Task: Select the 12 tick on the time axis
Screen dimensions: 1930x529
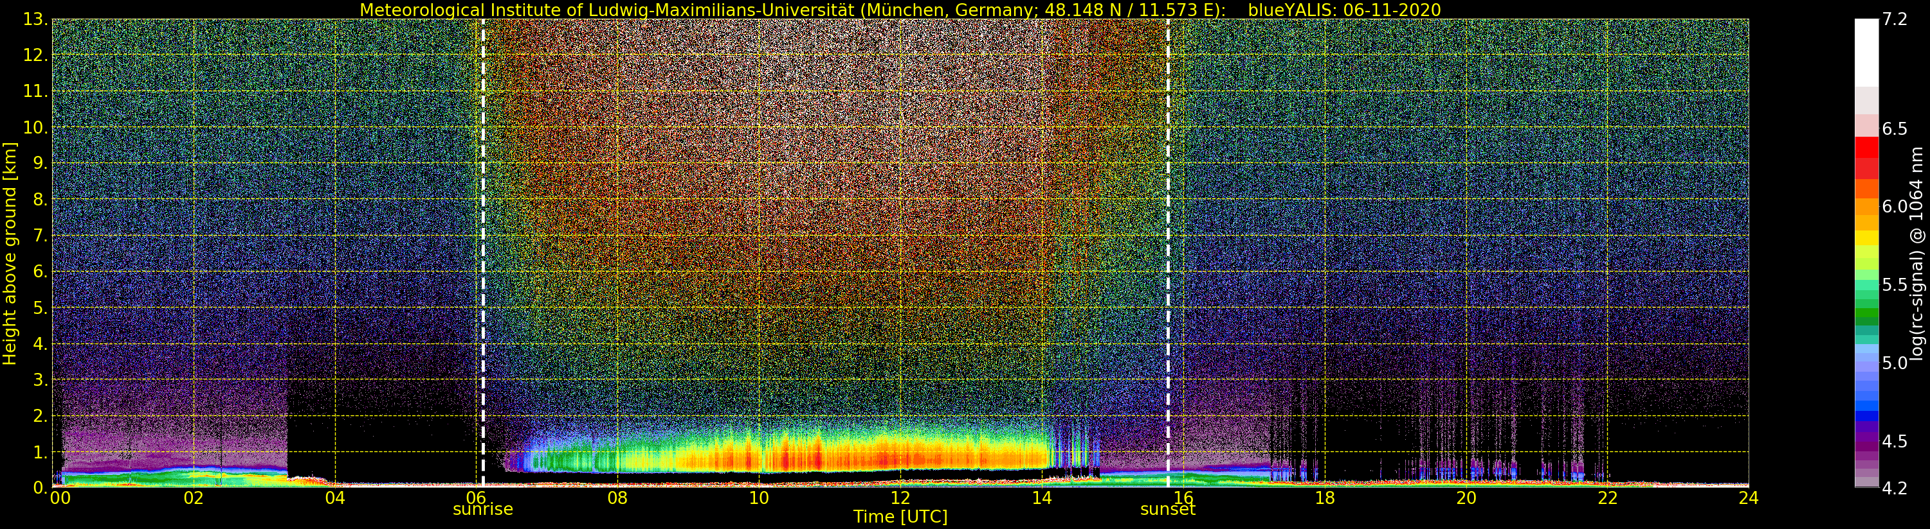Action: pos(900,498)
